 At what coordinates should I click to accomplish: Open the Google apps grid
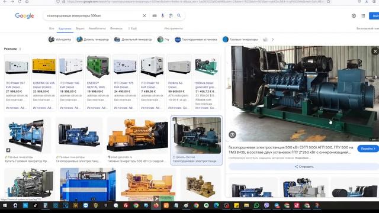point(363,16)
